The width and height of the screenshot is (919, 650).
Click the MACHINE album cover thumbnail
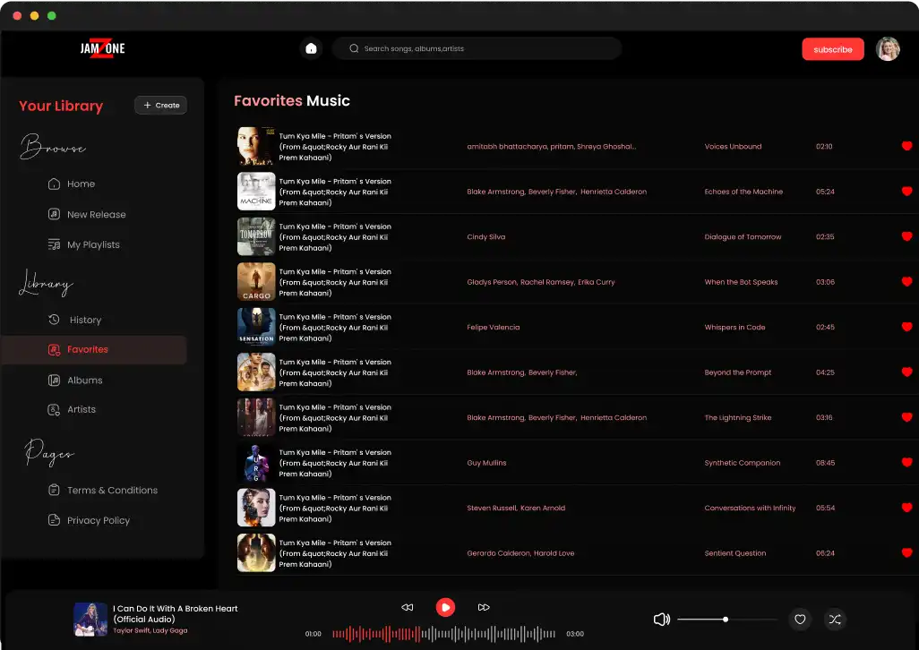point(256,192)
